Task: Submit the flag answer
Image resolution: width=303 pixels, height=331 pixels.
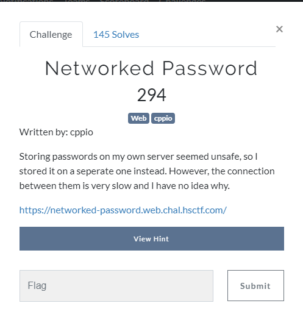Action: tap(255, 286)
